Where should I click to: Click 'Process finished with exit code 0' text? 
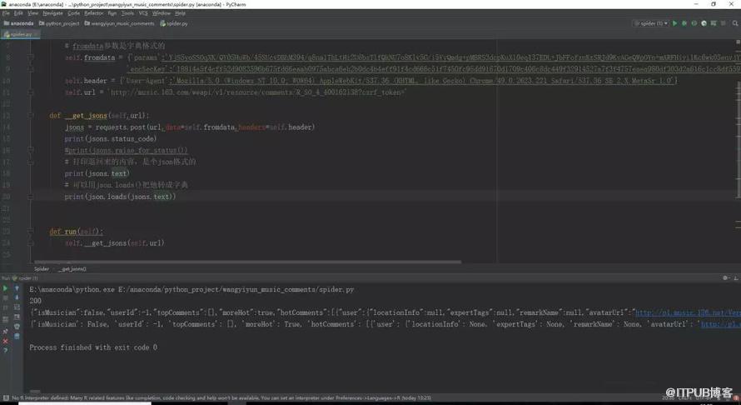[93, 347]
